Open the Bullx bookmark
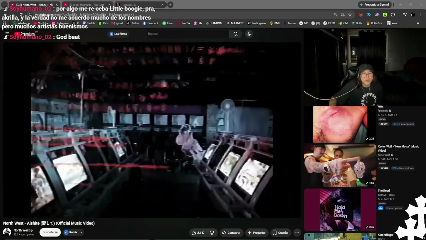Screen dimensions: 426x240 click(357, 23)
